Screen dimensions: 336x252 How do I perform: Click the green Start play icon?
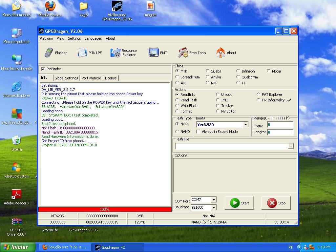[x=235, y=203]
